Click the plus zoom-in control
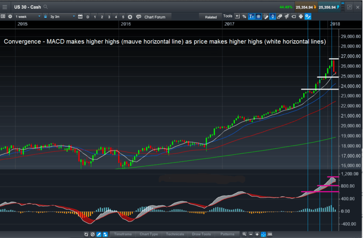Image resolution: width=363 pixels, height=238 pixels. tap(256, 234)
